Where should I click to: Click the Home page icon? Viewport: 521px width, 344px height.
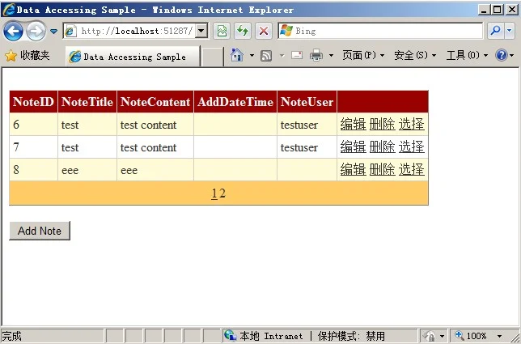pyautogui.click(x=237, y=55)
